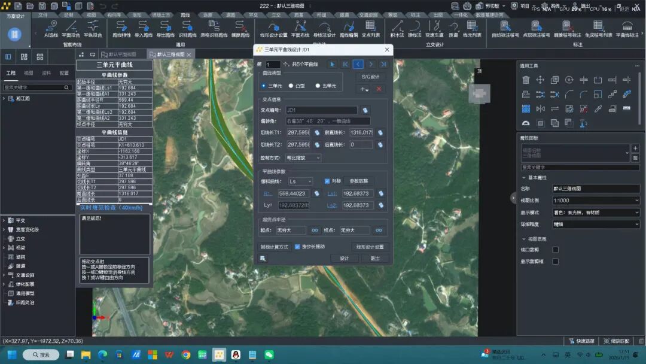Click the R1 value input field

tap(293, 193)
